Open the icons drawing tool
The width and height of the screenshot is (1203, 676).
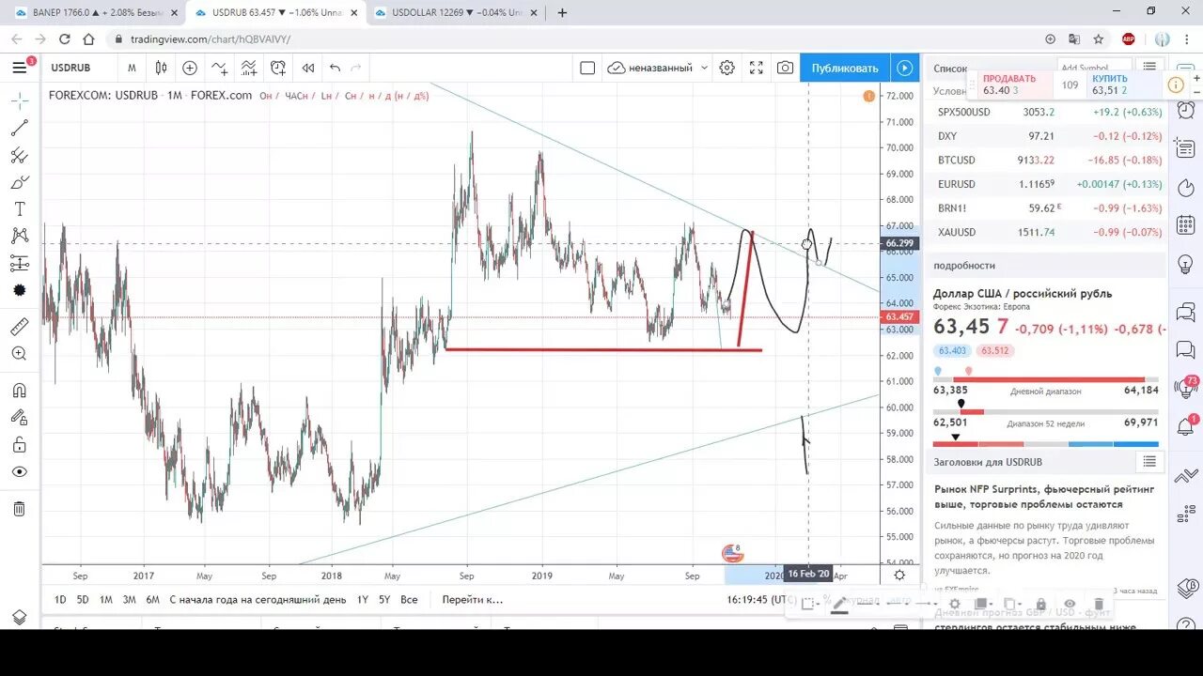[x=19, y=290]
